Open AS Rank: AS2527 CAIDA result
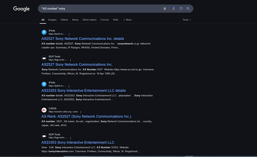 click(x=86, y=116)
